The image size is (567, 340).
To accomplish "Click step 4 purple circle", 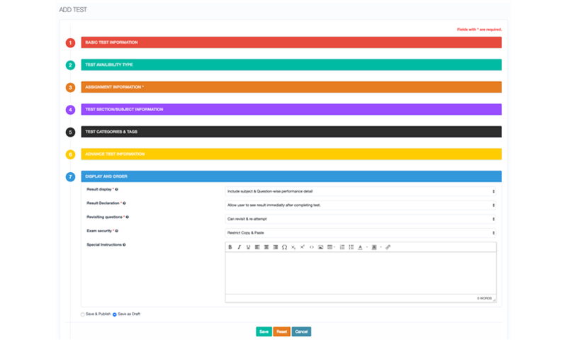I will point(70,110).
